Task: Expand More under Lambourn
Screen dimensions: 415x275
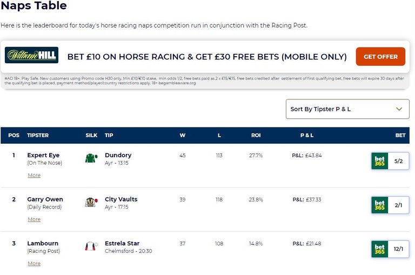Action: [x=34, y=263]
